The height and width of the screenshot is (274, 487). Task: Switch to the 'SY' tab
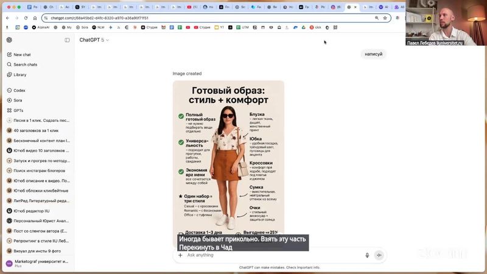coord(80,7)
